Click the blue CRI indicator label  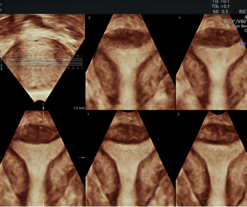coord(243,44)
